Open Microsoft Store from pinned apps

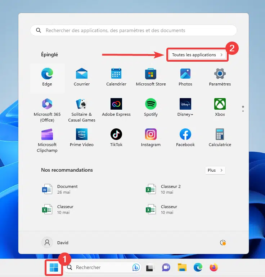[151, 77]
